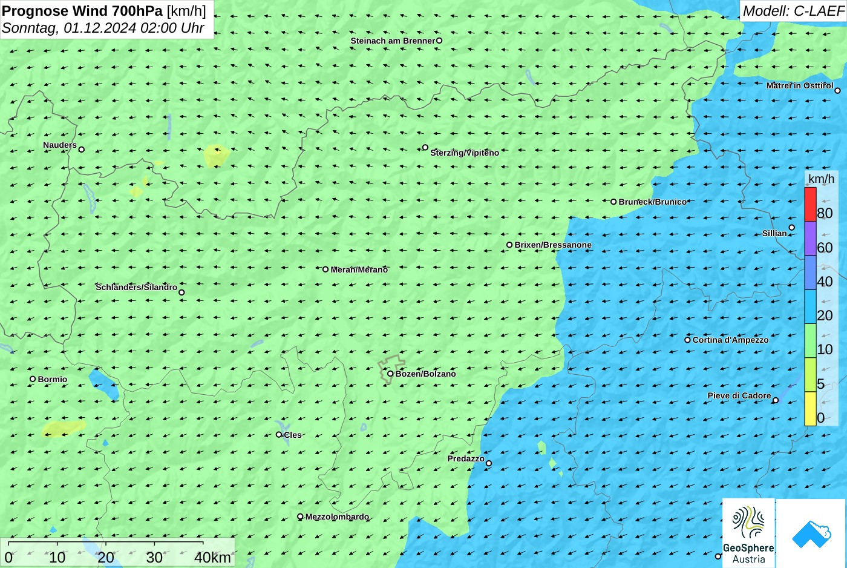Click the Cortina d'Ampezzo marker

(x=687, y=340)
